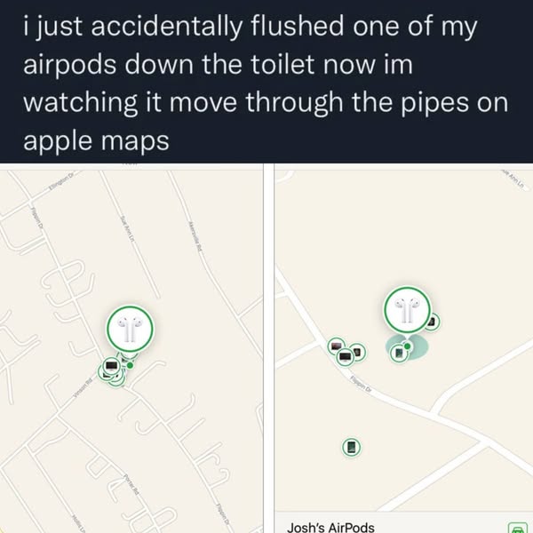
Task: Click the Porter Rd street label
Action: [131, 482]
